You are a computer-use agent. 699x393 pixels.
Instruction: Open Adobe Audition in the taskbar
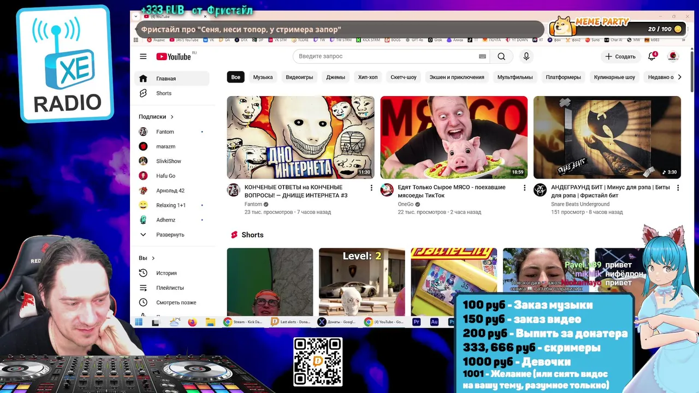point(435,322)
